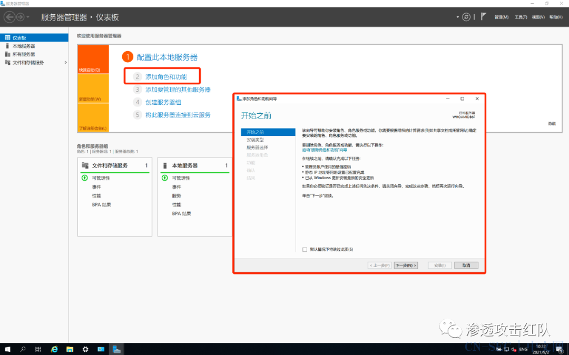Go back using the navigation arrow
Viewport: 569px width, 355px height.
[x=9, y=17]
